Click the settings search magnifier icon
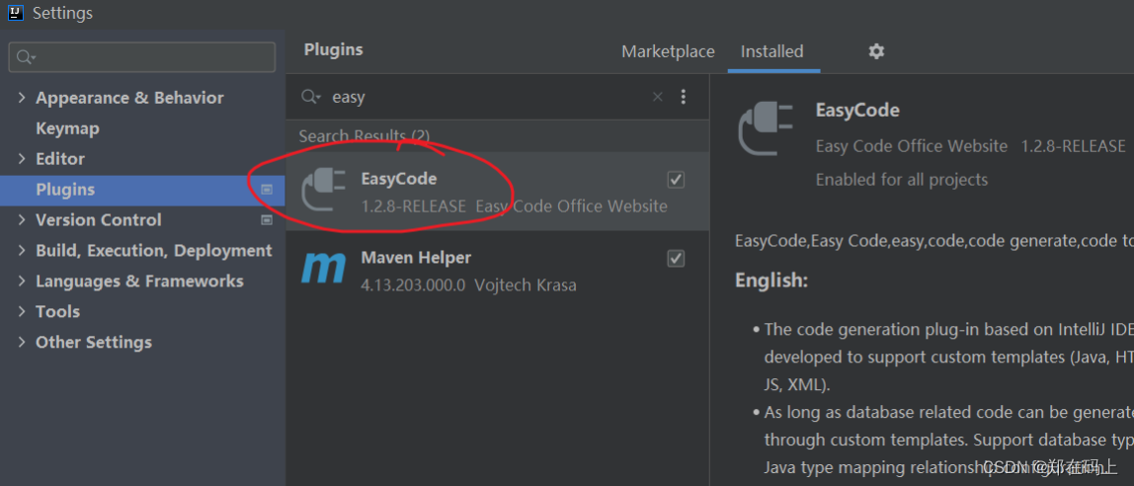The width and height of the screenshot is (1134, 486). [26, 57]
